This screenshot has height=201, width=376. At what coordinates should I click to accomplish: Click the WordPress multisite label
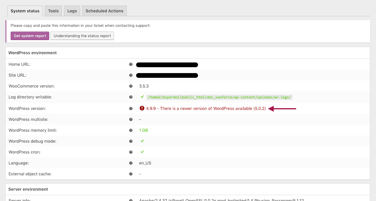click(x=29, y=119)
